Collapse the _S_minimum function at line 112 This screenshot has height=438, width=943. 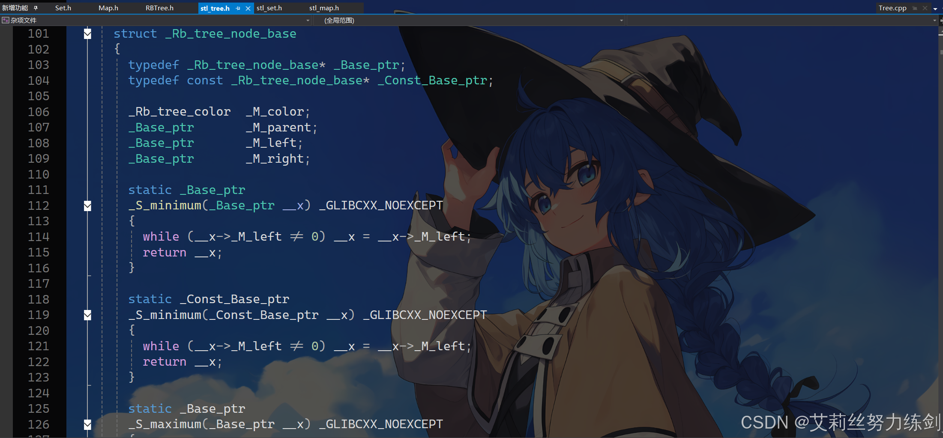(87, 206)
